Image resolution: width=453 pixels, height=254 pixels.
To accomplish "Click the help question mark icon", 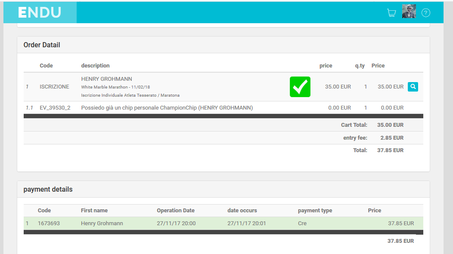I will click(425, 13).
